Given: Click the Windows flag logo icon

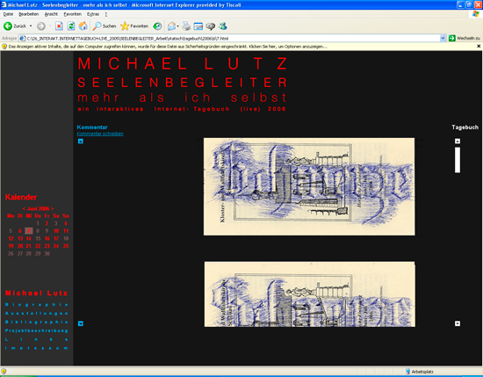Looking at the screenshot, I should pos(476,14).
